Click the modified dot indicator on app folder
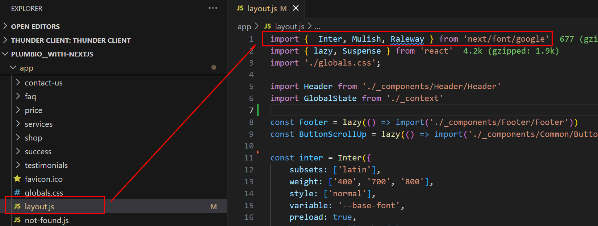 pos(214,67)
